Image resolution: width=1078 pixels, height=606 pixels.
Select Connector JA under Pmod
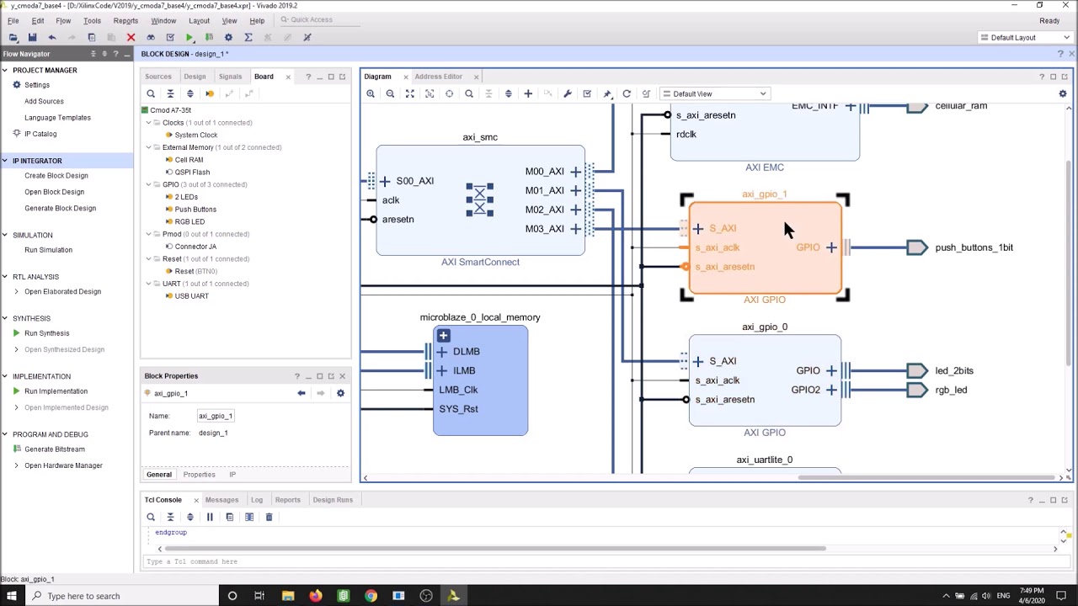tap(195, 247)
